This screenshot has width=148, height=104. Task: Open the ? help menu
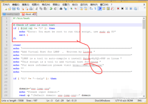tap(111, 5)
